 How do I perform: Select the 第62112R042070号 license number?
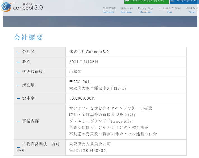tap(88, 150)
